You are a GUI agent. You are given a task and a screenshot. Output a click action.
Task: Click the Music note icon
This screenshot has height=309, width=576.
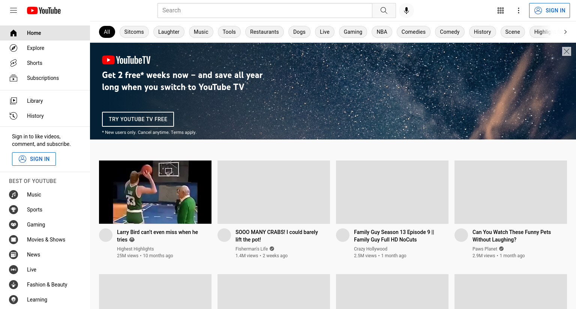13,195
